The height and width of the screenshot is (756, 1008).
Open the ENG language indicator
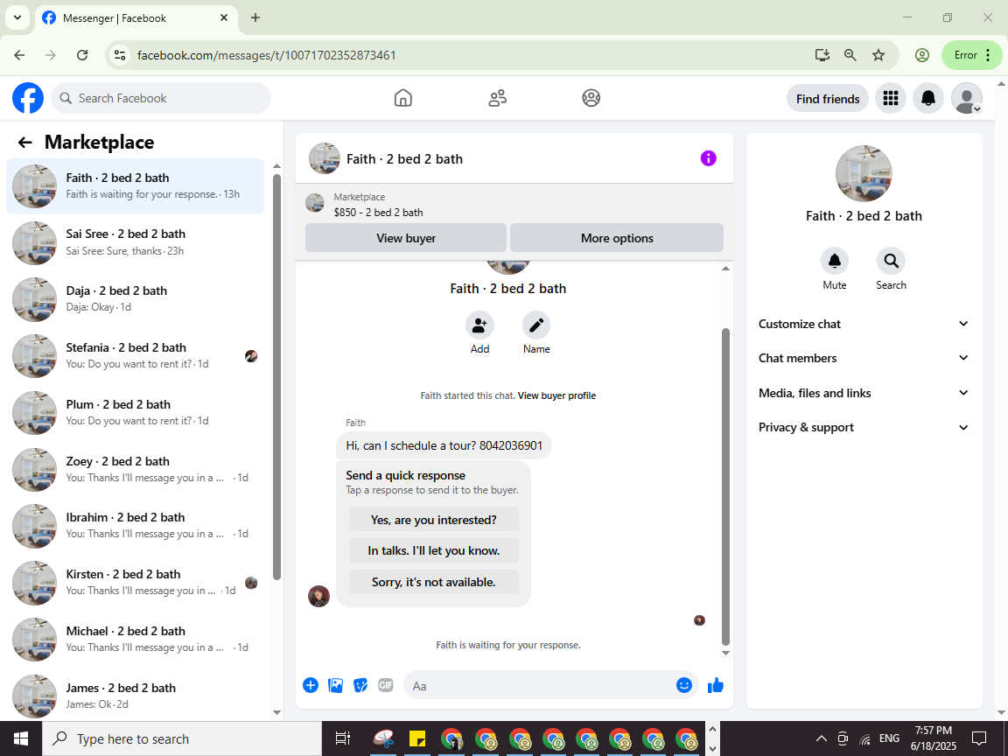pos(889,738)
